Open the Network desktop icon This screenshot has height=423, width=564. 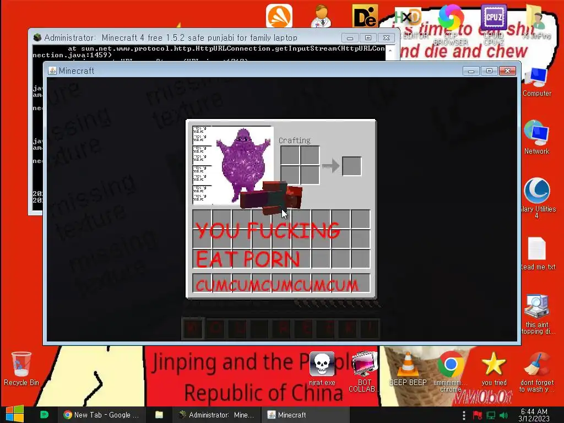[536, 138]
